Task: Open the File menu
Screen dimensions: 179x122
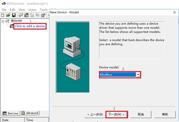Action: tap(4, 10)
